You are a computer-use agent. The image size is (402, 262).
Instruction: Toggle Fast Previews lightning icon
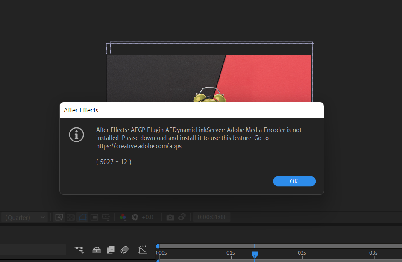[59, 218]
